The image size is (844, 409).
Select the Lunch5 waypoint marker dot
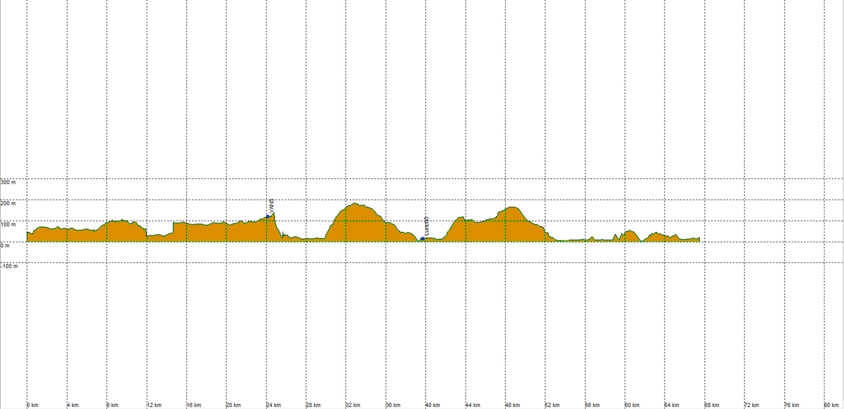(x=423, y=239)
